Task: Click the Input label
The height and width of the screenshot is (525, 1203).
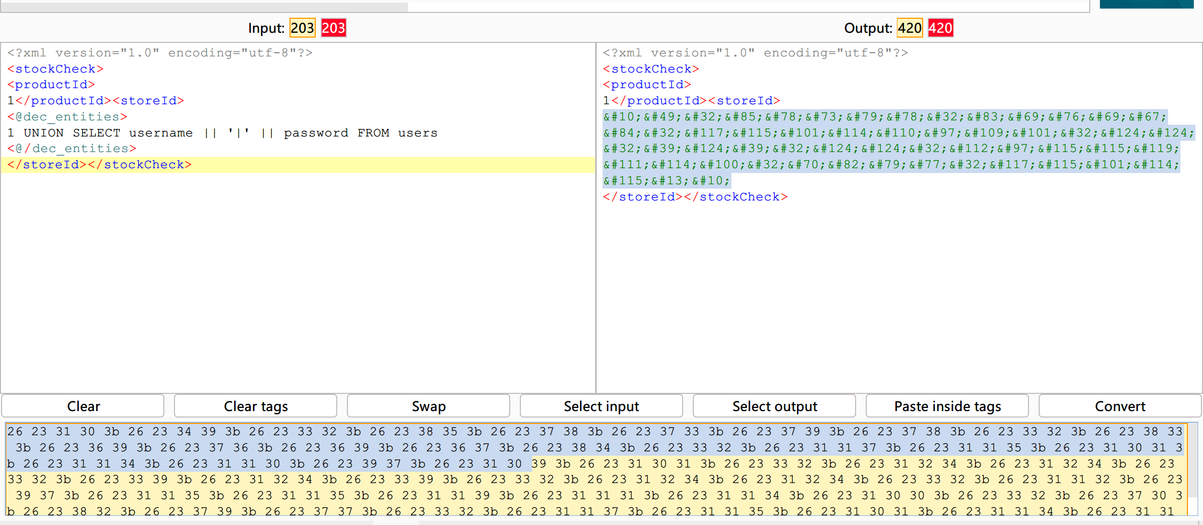Action: (x=266, y=28)
